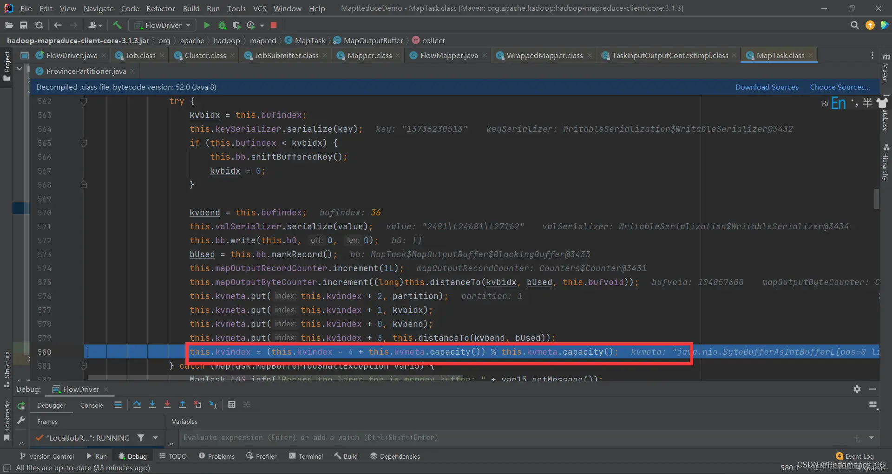Close the ProvincePartitioner.java tab
The width and height of the screenshot is (892, 474).
click(132, 71)
